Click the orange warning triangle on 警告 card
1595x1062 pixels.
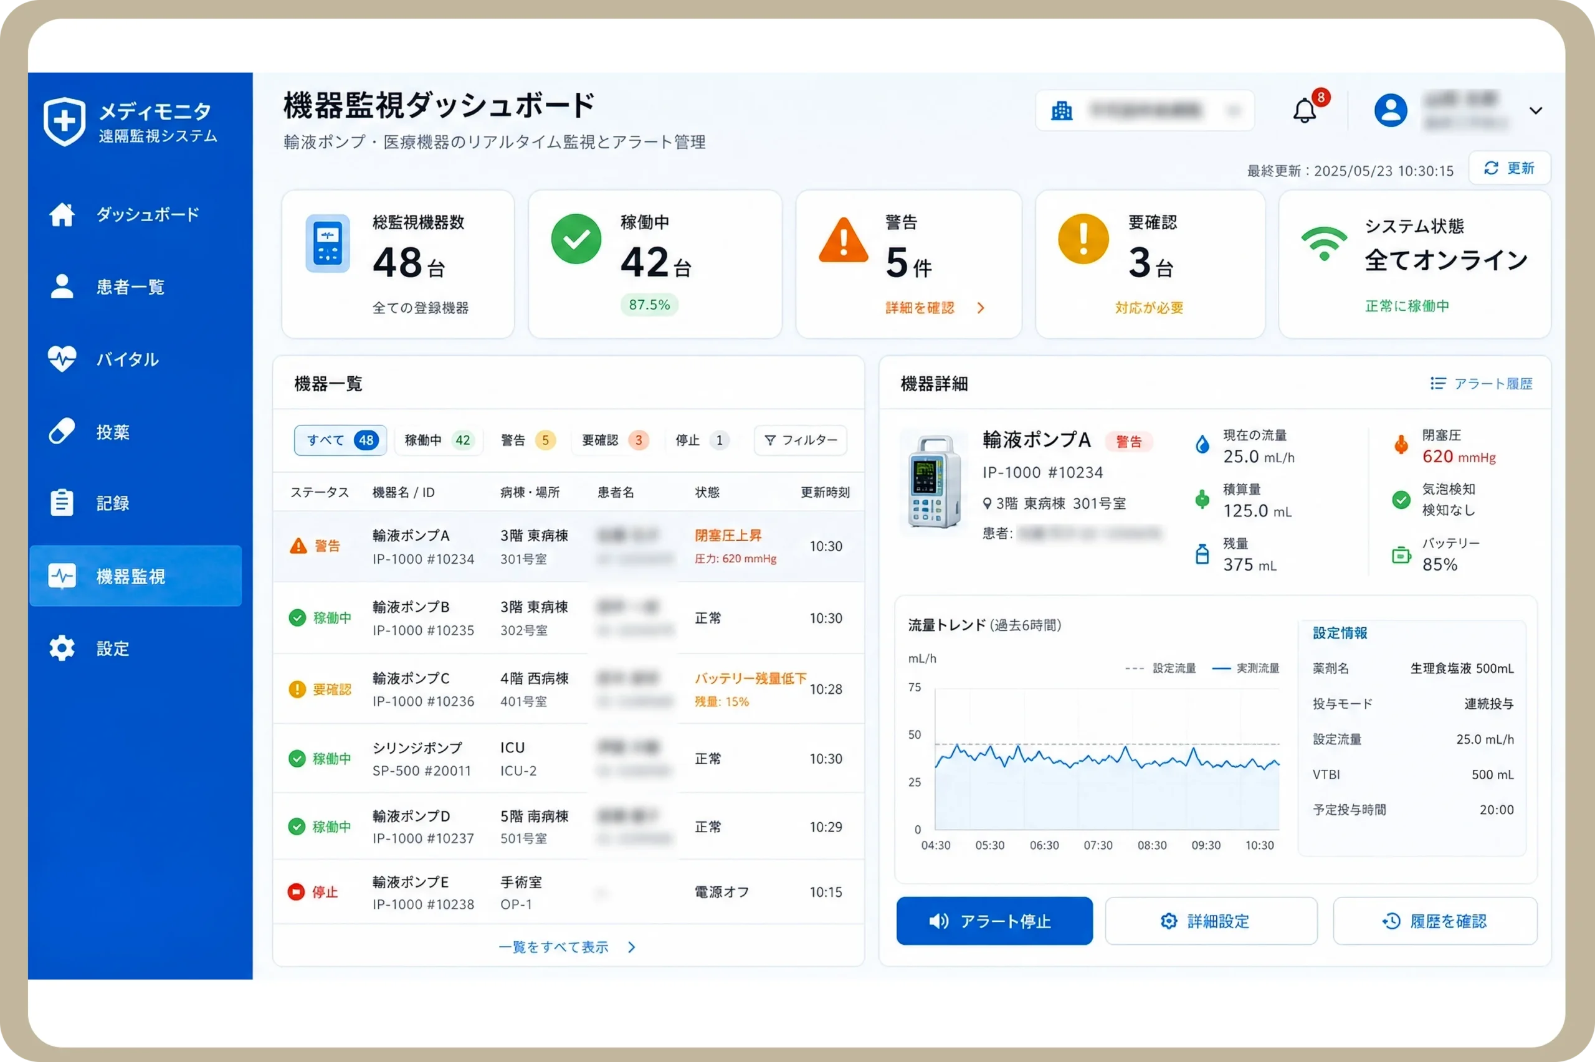tap(843, 240)
